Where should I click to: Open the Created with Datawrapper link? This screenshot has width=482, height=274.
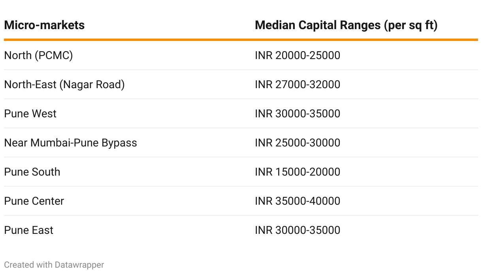click(54, 265)
